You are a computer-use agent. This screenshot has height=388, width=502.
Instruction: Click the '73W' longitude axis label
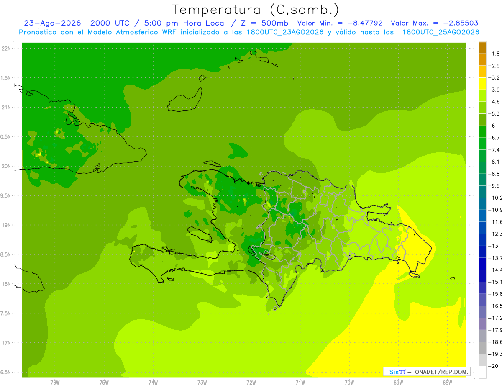[202, 383]
